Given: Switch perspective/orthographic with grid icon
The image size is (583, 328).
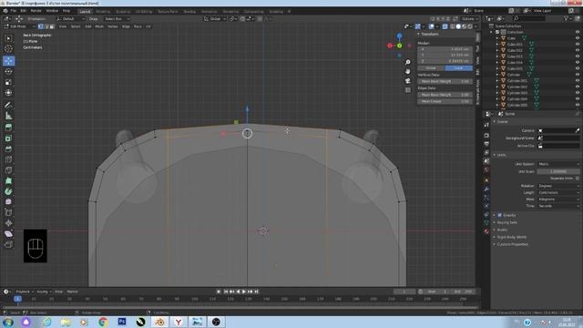Looking at the screenshot, I should (x=408, y=90).
